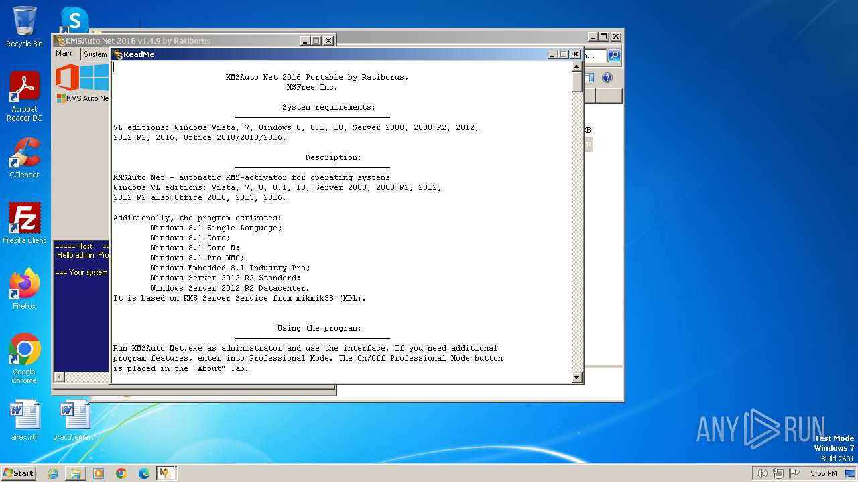This screenshot has width=858, height=482.
Task: Open Chrome from the taskbar
Action: (x=121, y=473)
